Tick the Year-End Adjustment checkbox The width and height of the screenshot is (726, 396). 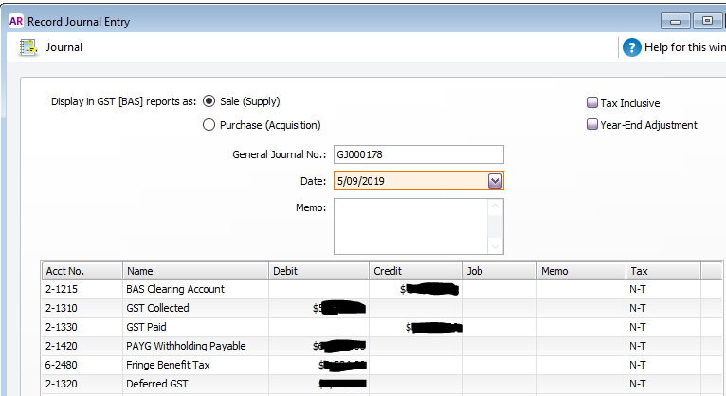pyautogui.click(x=592, y=125)
